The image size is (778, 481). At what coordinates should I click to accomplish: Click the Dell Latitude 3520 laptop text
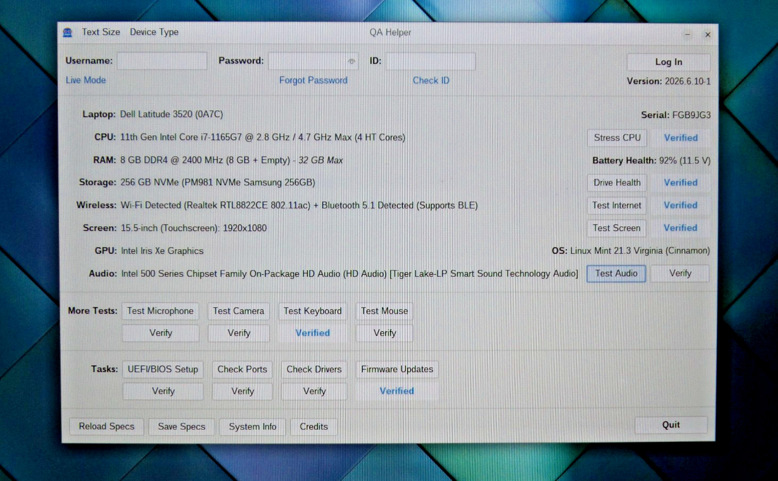[171, 114]
